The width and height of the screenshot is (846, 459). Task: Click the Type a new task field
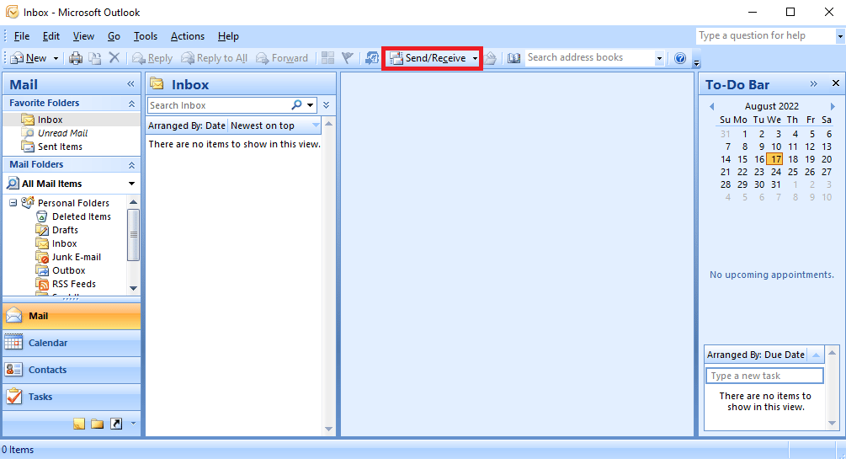coord(764,376)
